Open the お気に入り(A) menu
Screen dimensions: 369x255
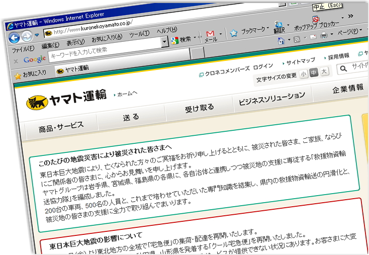pyautogui.click(x=107, y=38)
